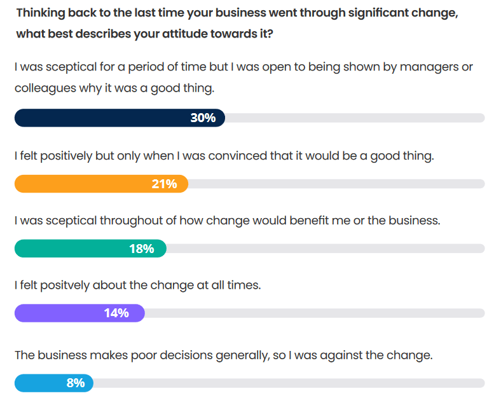The image size is (494, 398).
Task: Click the "21%" percentage label
Action: tap(164, 184)
